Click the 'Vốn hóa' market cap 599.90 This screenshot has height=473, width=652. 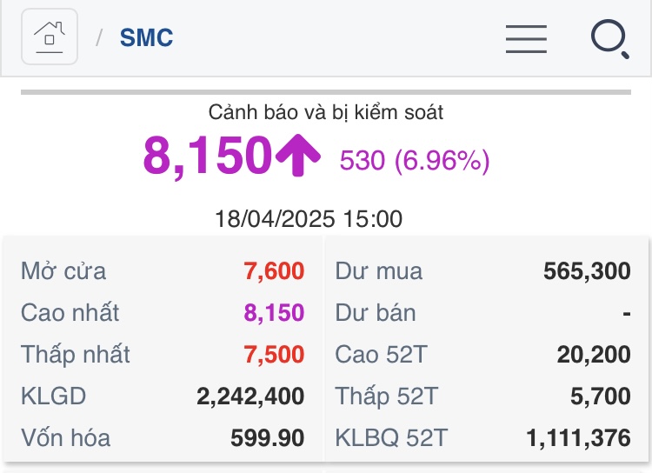[267, 438]
